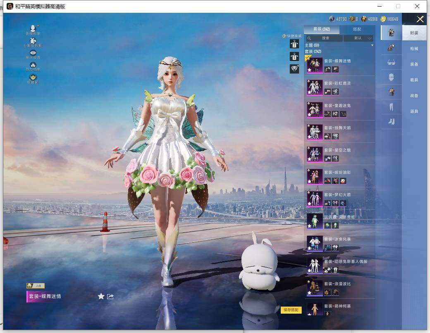
Task: Open the 更换形象 change avatar icon
Action: pyautogui.click(x=33, y=28)
